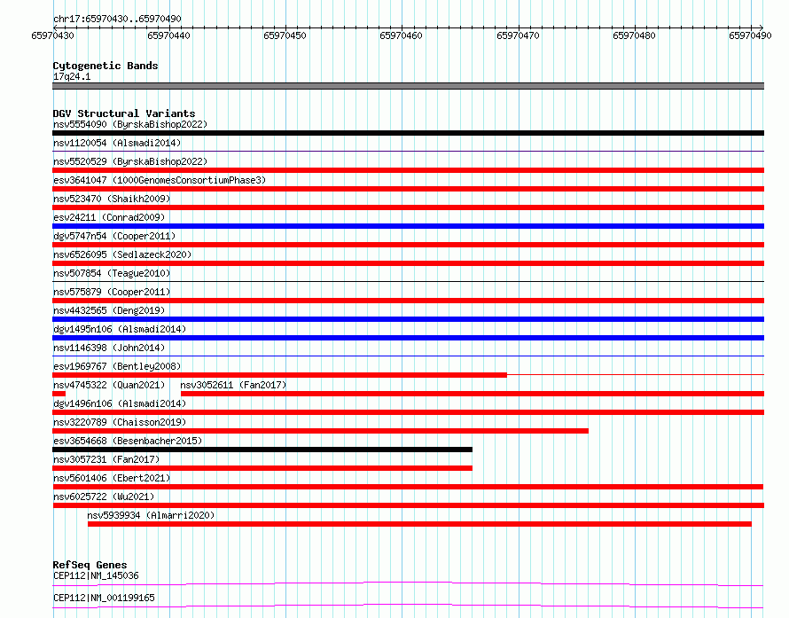
Task: Select the nsv1120054 (Alsmadi2014) label
Action: (117, 143)
